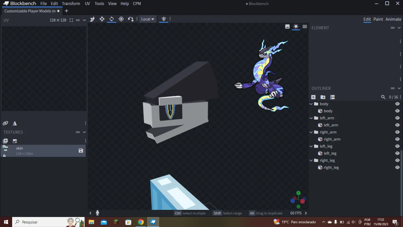Select the Rotate tool
403x227 pixels.
(x=111, y=19)
